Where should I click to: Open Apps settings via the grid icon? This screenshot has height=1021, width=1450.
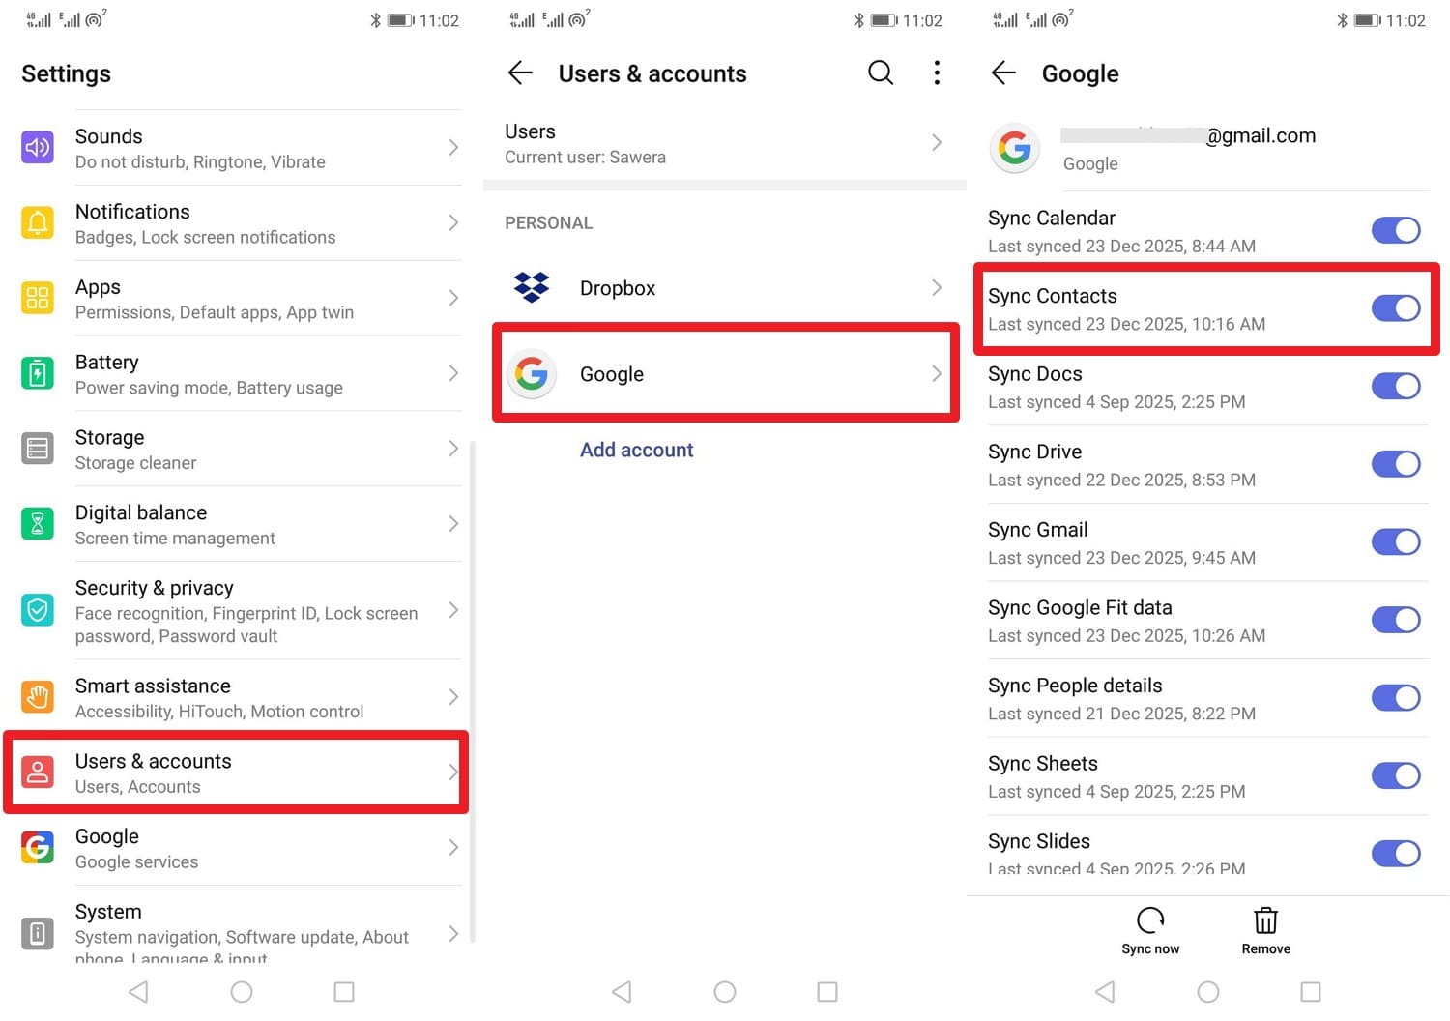click(37, 298)
